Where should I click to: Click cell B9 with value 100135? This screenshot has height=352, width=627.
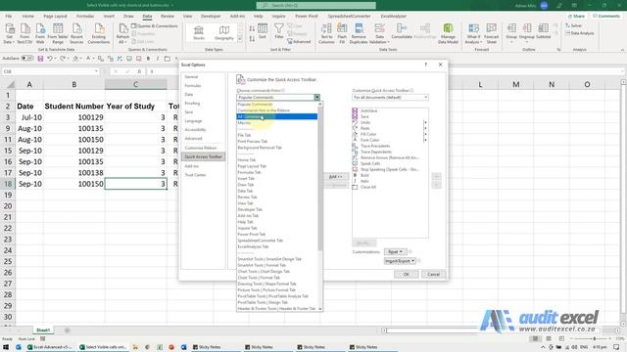[x=74, y=128]
